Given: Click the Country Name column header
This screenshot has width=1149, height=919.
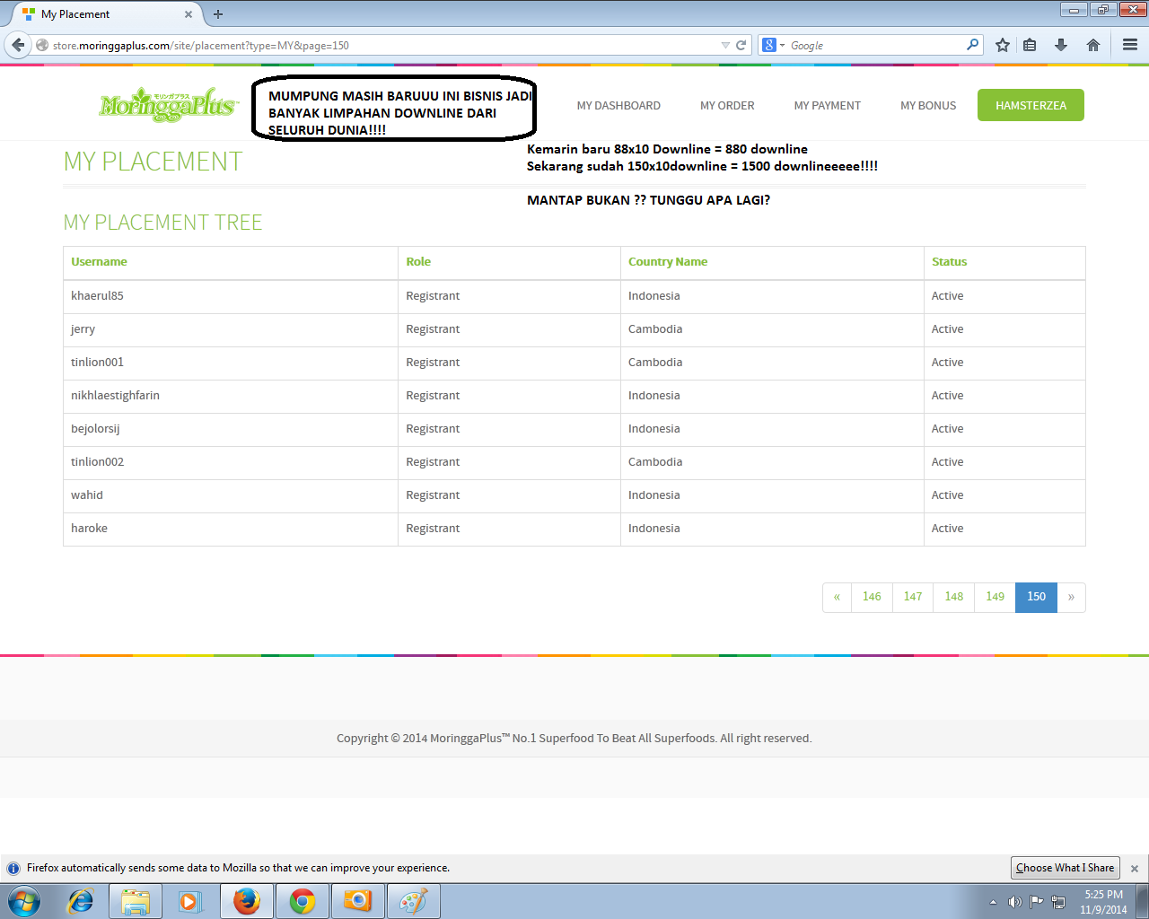Looking at the screenshot, I should tap(668, 262).
